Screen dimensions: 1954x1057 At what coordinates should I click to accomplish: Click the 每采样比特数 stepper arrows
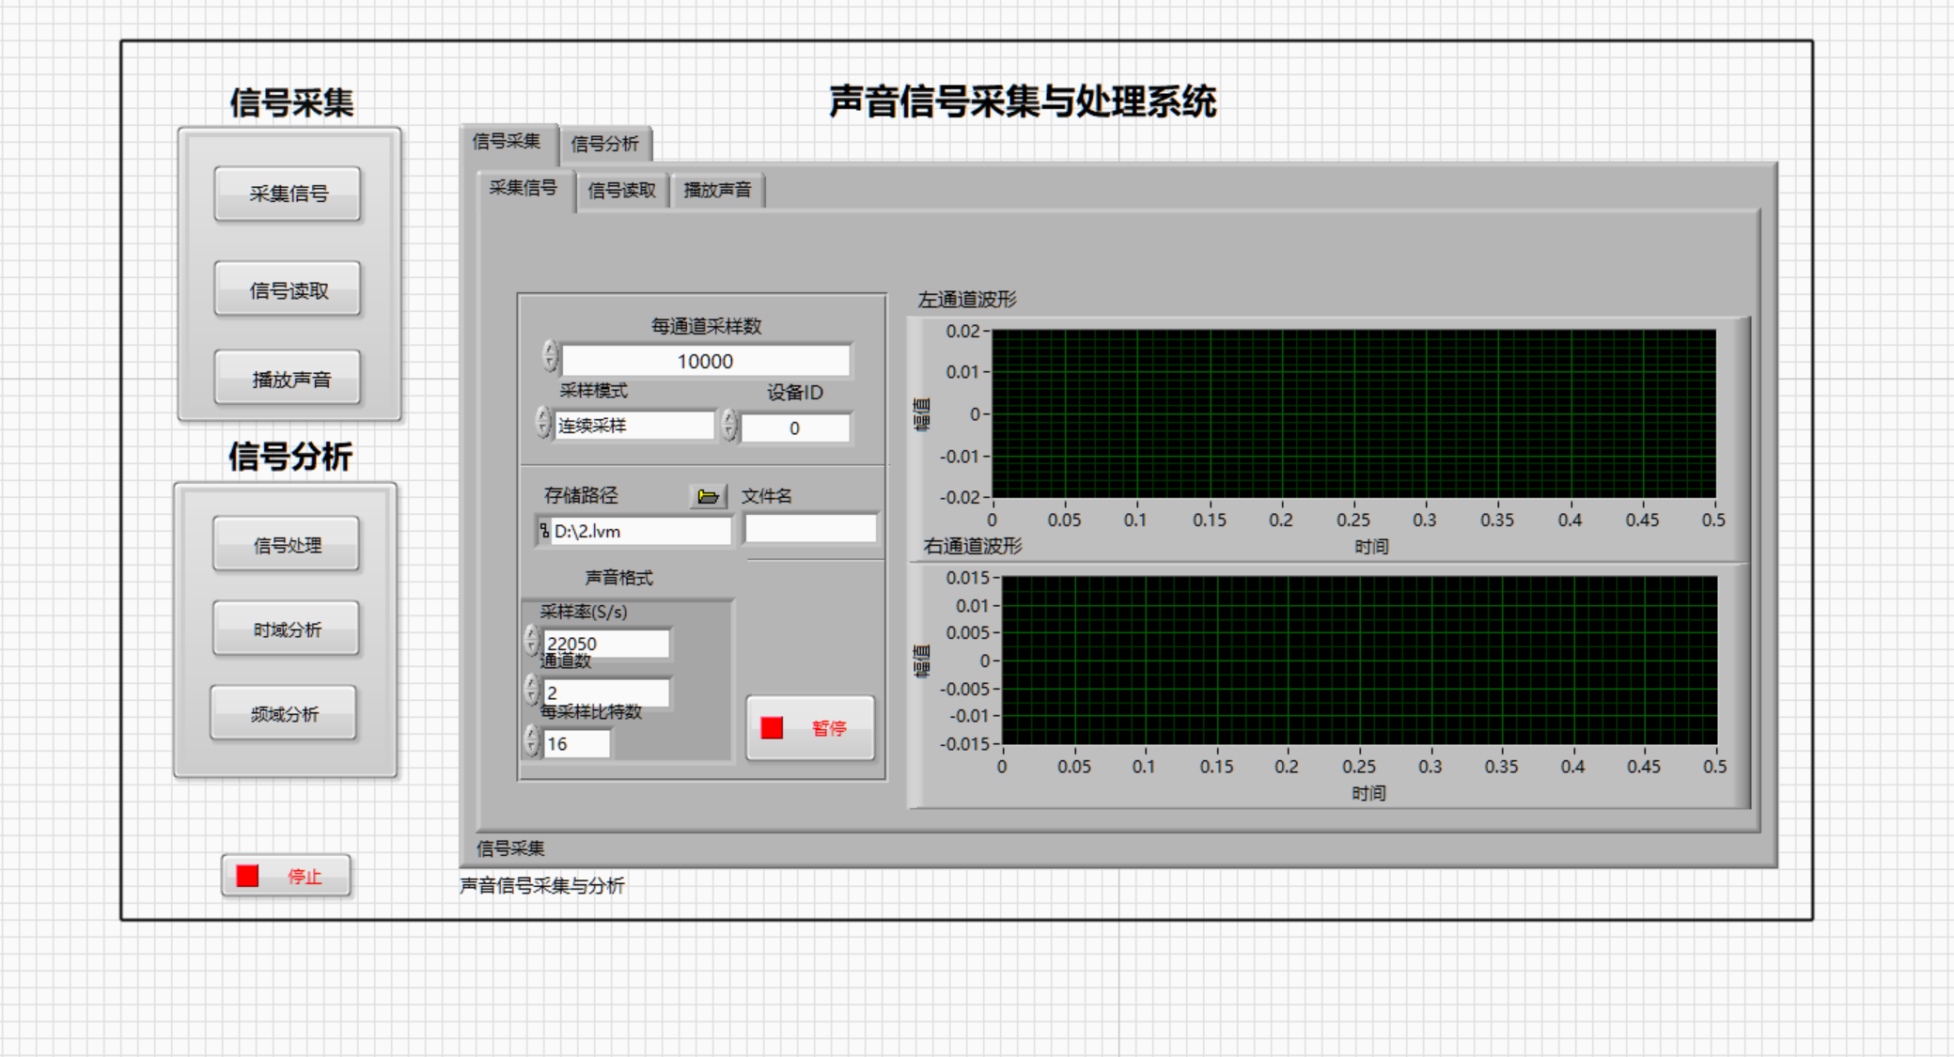pos(531,741)
